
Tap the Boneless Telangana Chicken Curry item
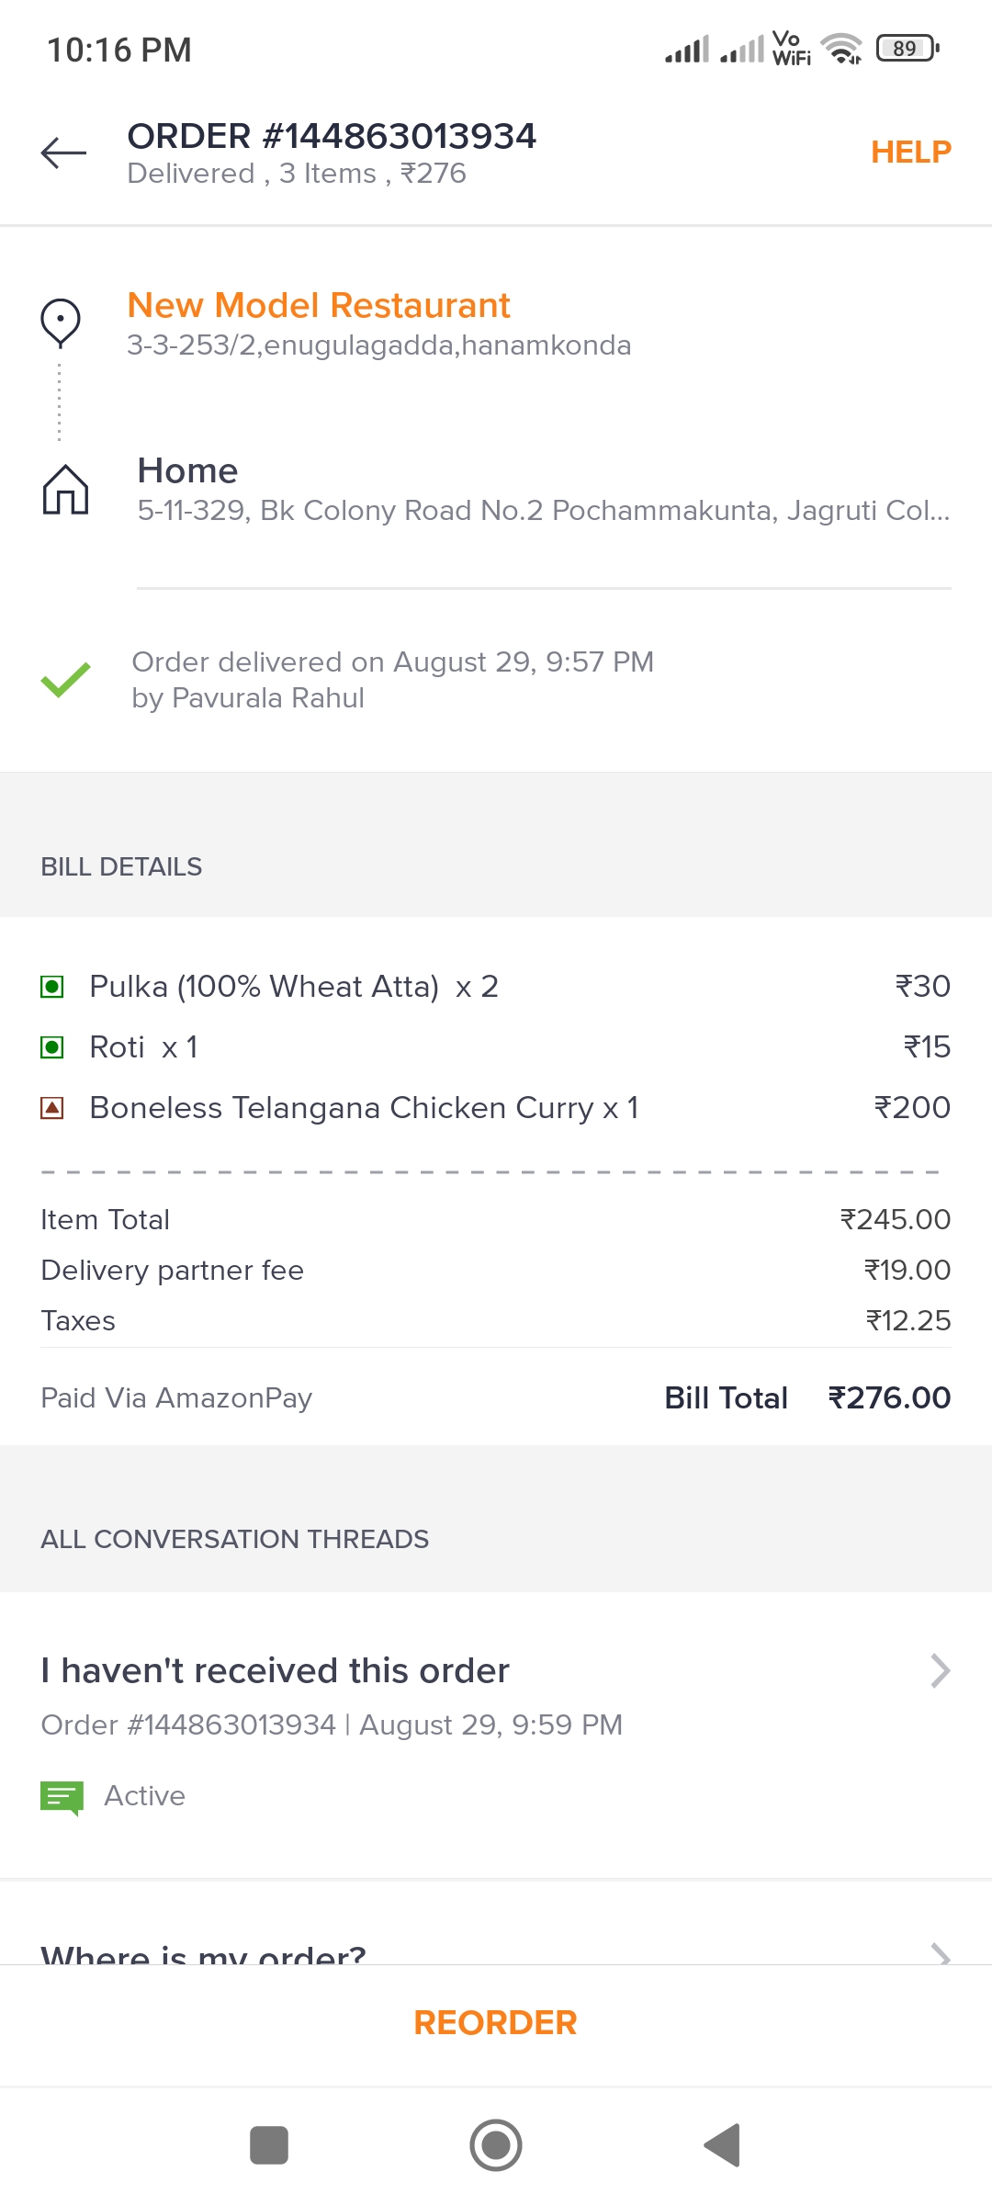[x=364, y=1108]
